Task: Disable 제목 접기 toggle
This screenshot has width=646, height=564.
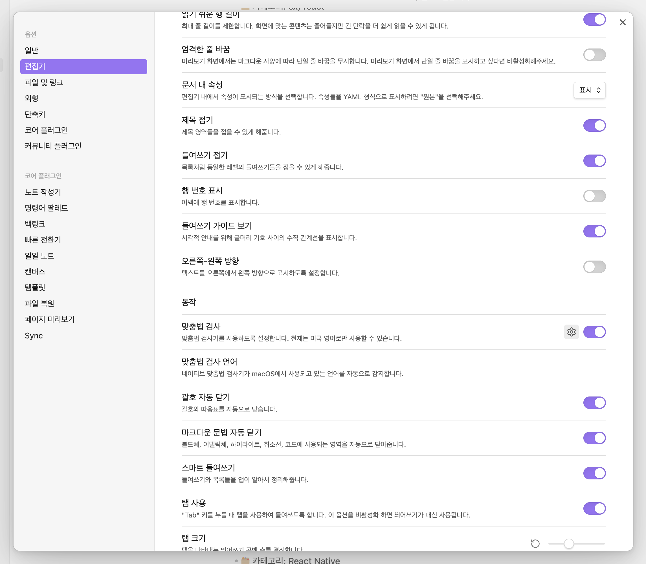Action: pos(594,125)
